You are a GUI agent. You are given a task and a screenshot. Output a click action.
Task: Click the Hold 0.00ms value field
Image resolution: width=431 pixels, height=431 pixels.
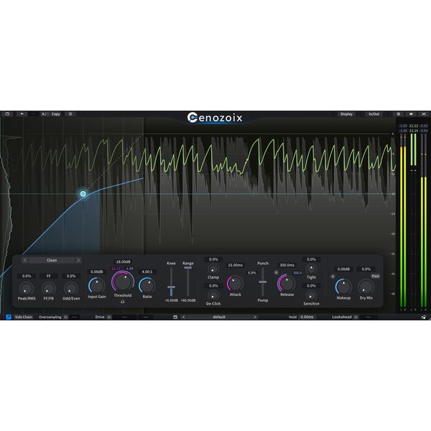[x=307, y=317]
